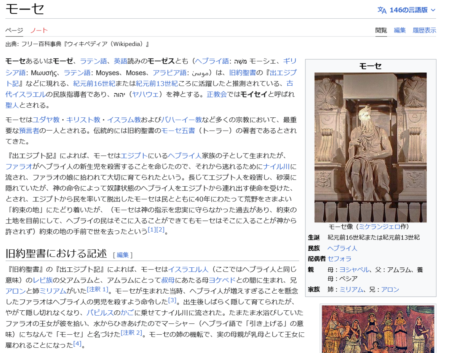Jump to note reference 注釈 1

[x=97, y=289]
